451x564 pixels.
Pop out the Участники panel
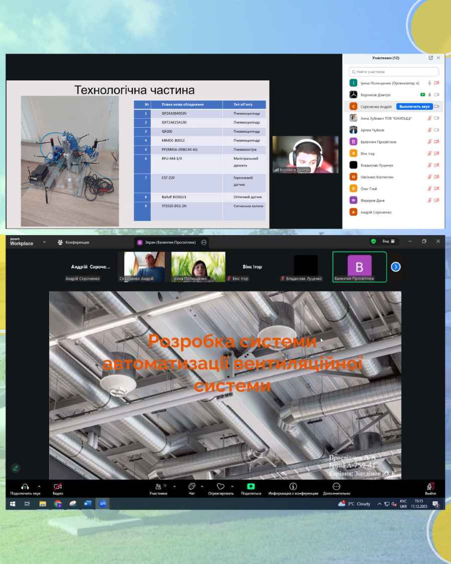[430, 58]
